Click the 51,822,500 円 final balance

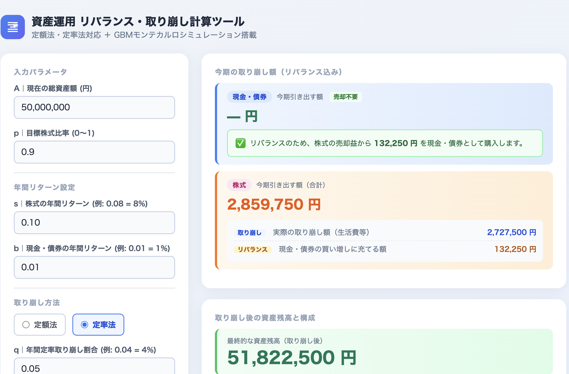[x=292, y=357]
